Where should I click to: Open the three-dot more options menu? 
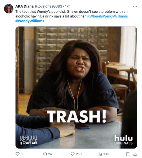[x=135, y=6]
